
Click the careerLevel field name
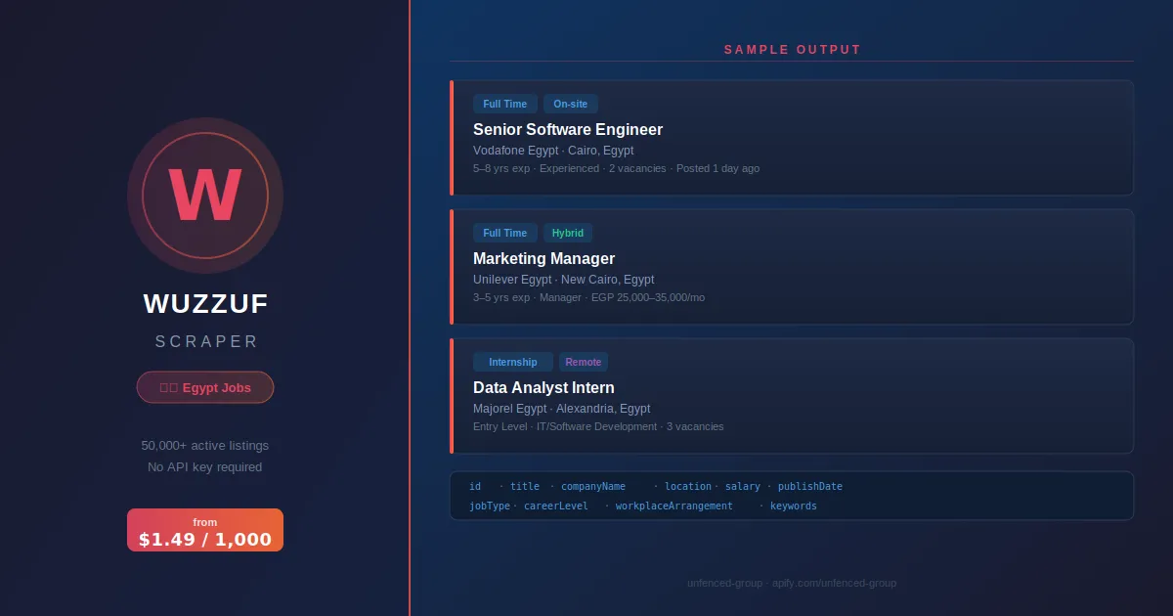556,506
